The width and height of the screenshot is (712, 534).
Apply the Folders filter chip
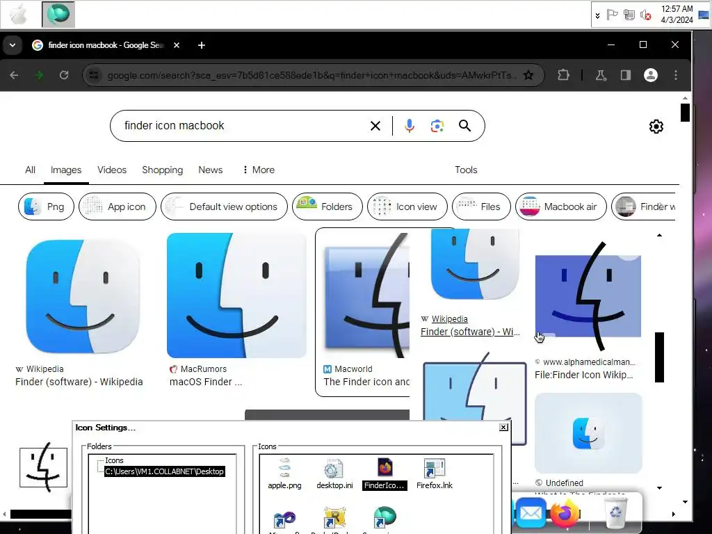point(327,207)
